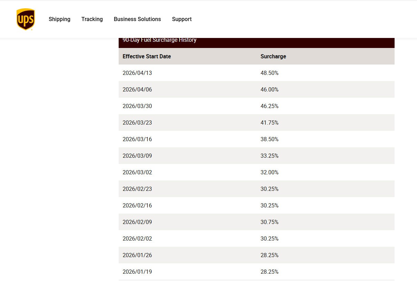417x283 pixels.
Task: Select the 2026/03/09 date entry
Action: click(137, 156)
